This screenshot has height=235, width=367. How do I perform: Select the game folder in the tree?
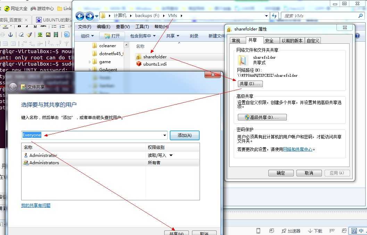(x=102, y=62)
